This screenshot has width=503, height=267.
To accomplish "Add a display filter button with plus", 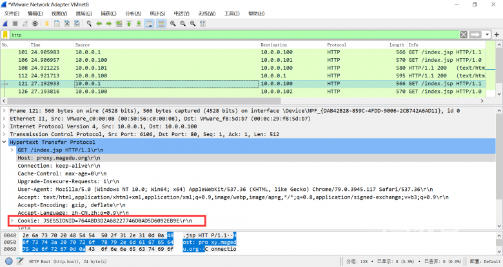I will point(497,35).
